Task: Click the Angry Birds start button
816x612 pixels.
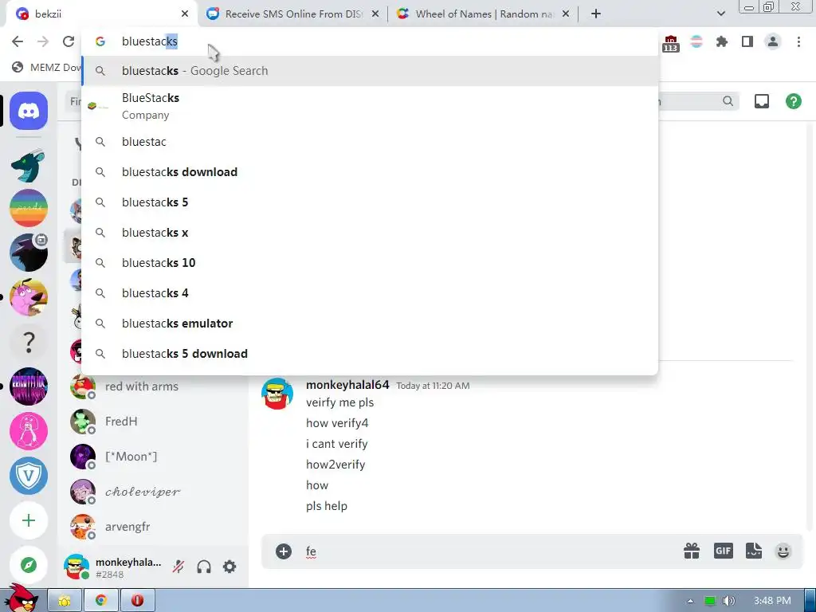Action: coord(21,598)
